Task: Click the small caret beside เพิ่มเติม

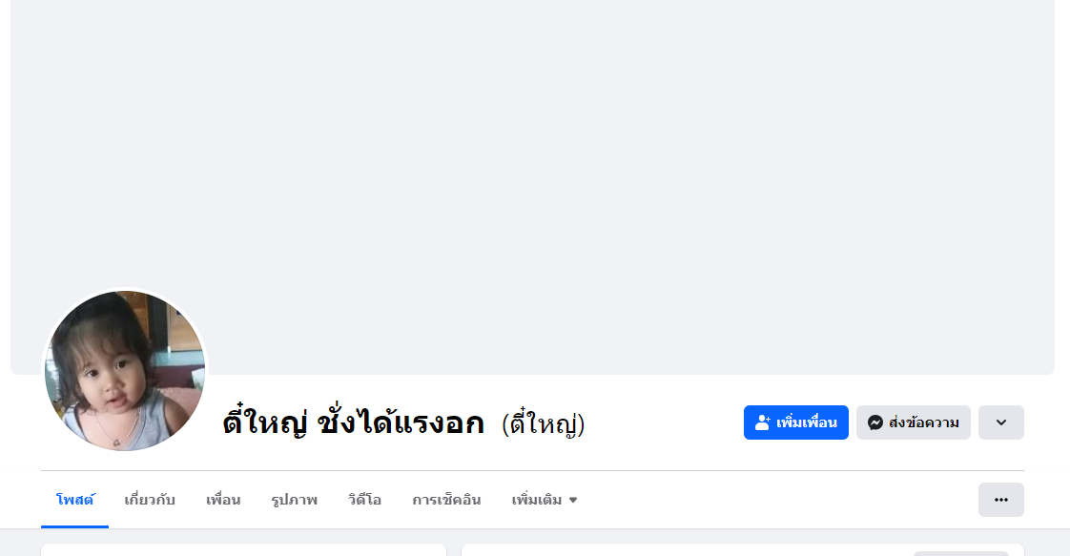Action: tap(573, 500)
